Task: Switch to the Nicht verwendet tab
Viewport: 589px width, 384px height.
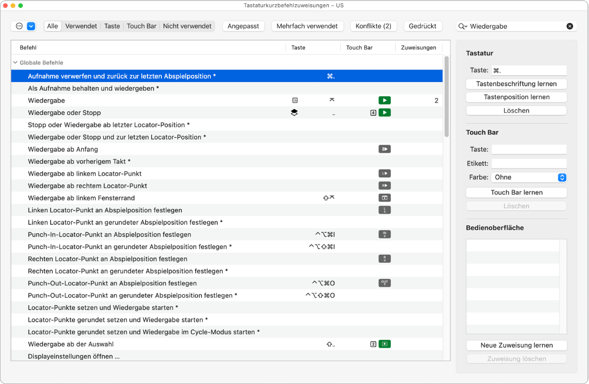Action: [x=187, y=26]
